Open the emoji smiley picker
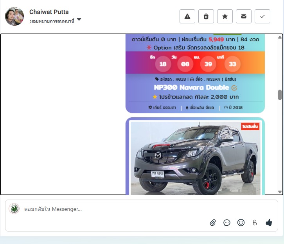Viewport: 284px width, 244px height. pyautogui.click(x=241, y=223)
